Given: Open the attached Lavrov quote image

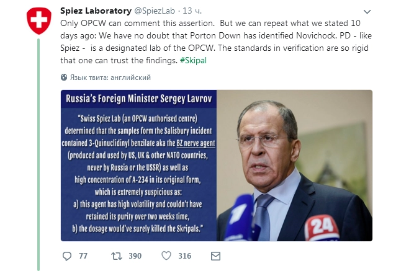Looking at the screenshot, I should [216, 166].
